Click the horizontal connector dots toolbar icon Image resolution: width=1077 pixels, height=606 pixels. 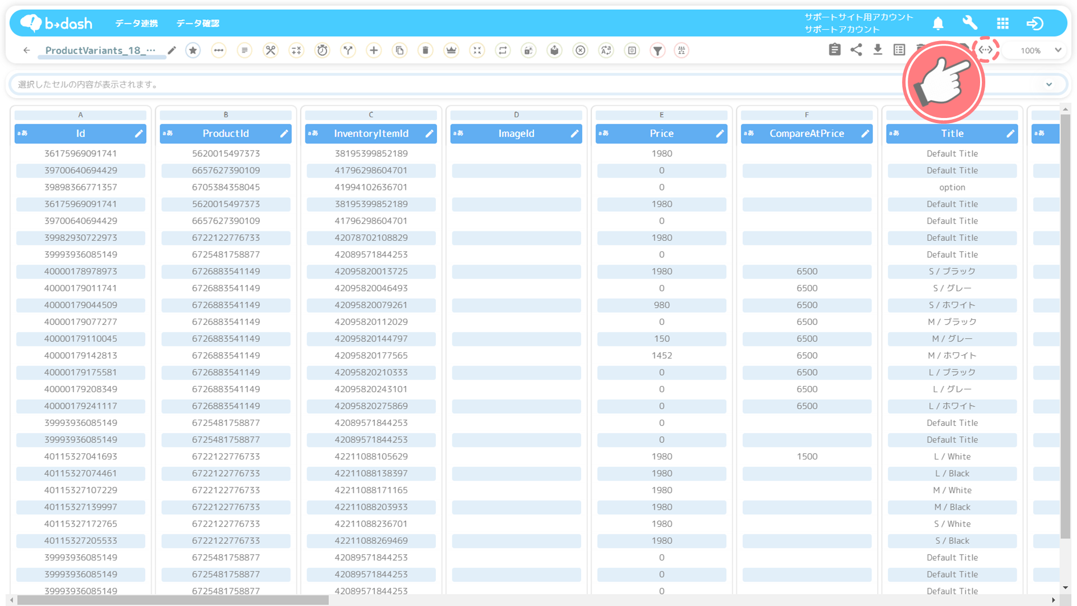pyautogui.click(x=219, y=50)
